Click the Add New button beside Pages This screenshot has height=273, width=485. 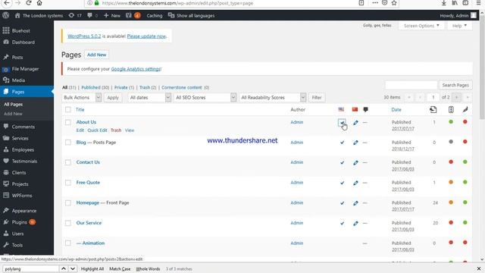[x=96, y=55]
